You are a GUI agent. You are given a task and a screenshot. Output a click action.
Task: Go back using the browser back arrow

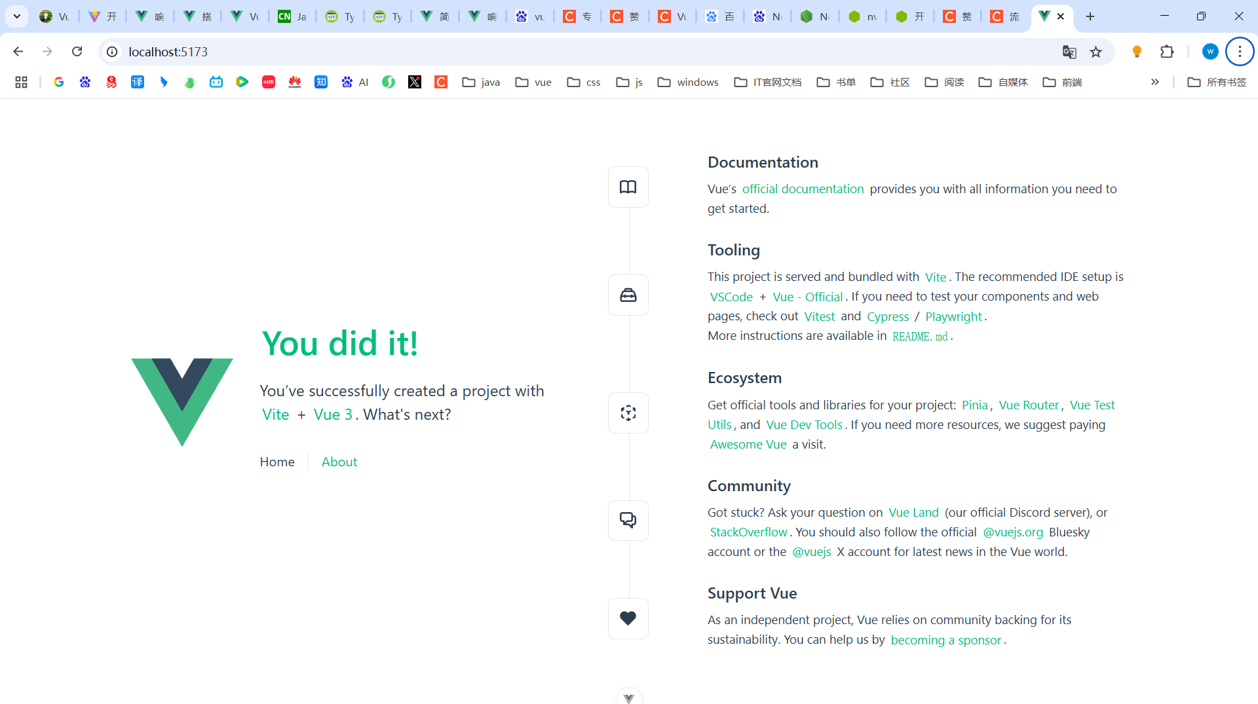(18, 52)
